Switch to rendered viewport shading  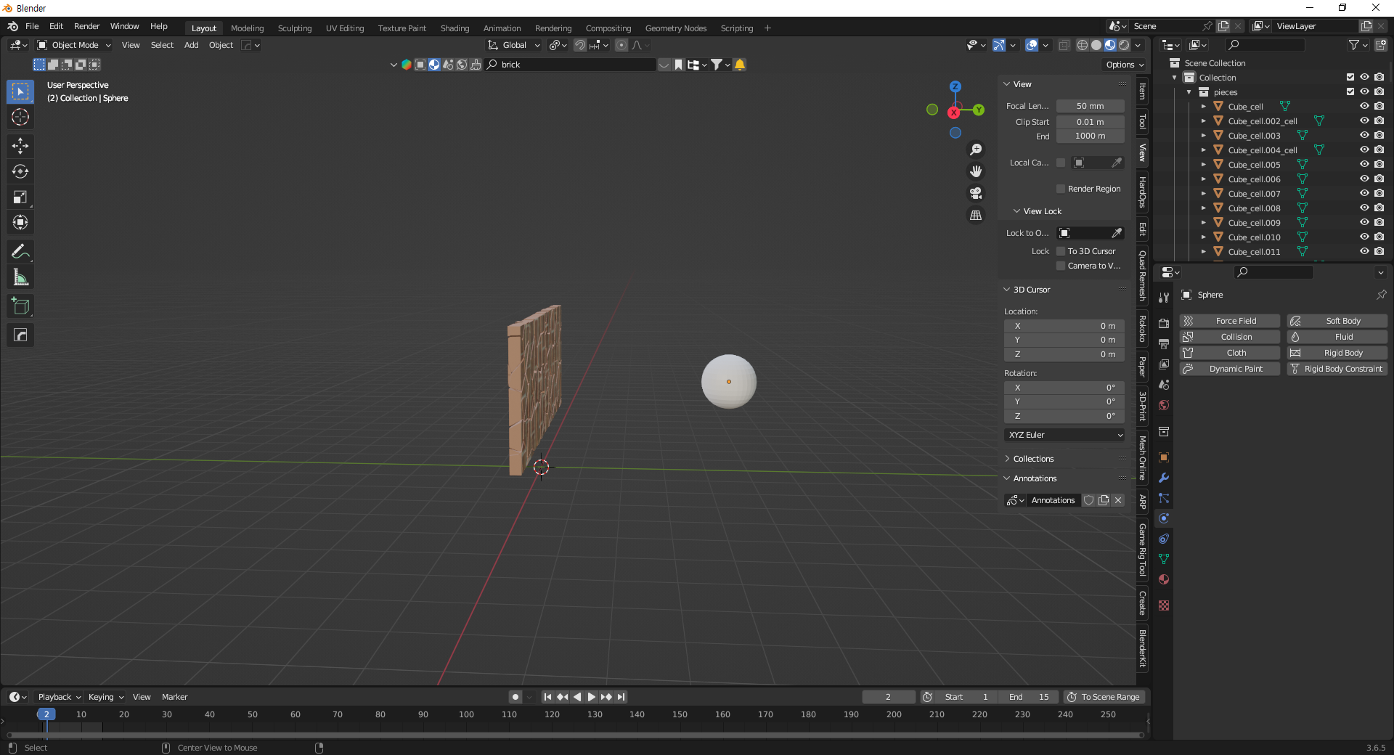point(1124,45)
